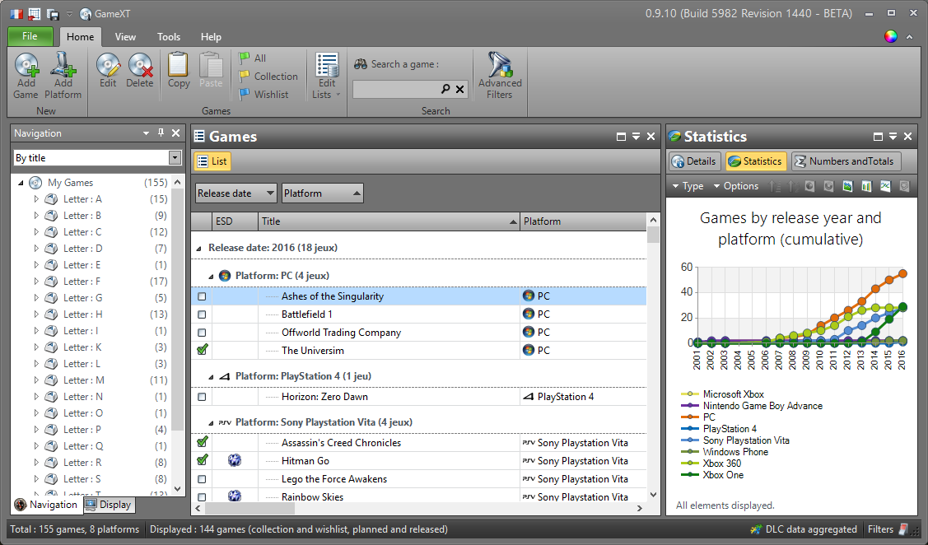Screen dimensions: 928x545
Task: Uncheck The Universim checkbox
Action: (x=202, y=350)
